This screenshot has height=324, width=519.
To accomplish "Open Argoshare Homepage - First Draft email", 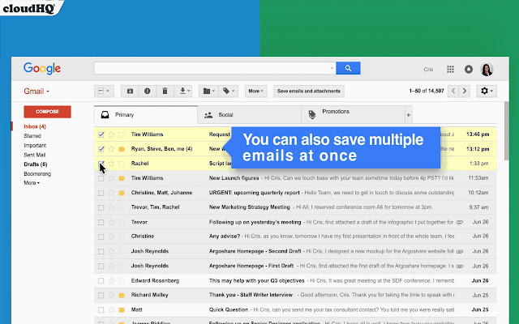I will [x=295, y=266].
